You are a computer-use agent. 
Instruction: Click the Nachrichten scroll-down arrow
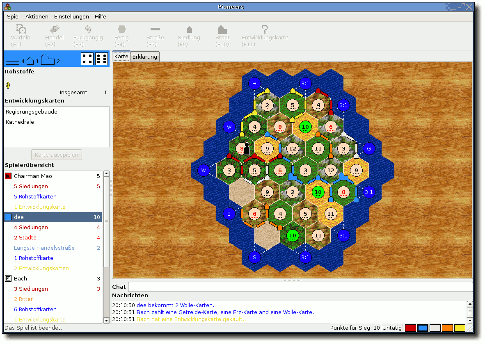point(470,320)
